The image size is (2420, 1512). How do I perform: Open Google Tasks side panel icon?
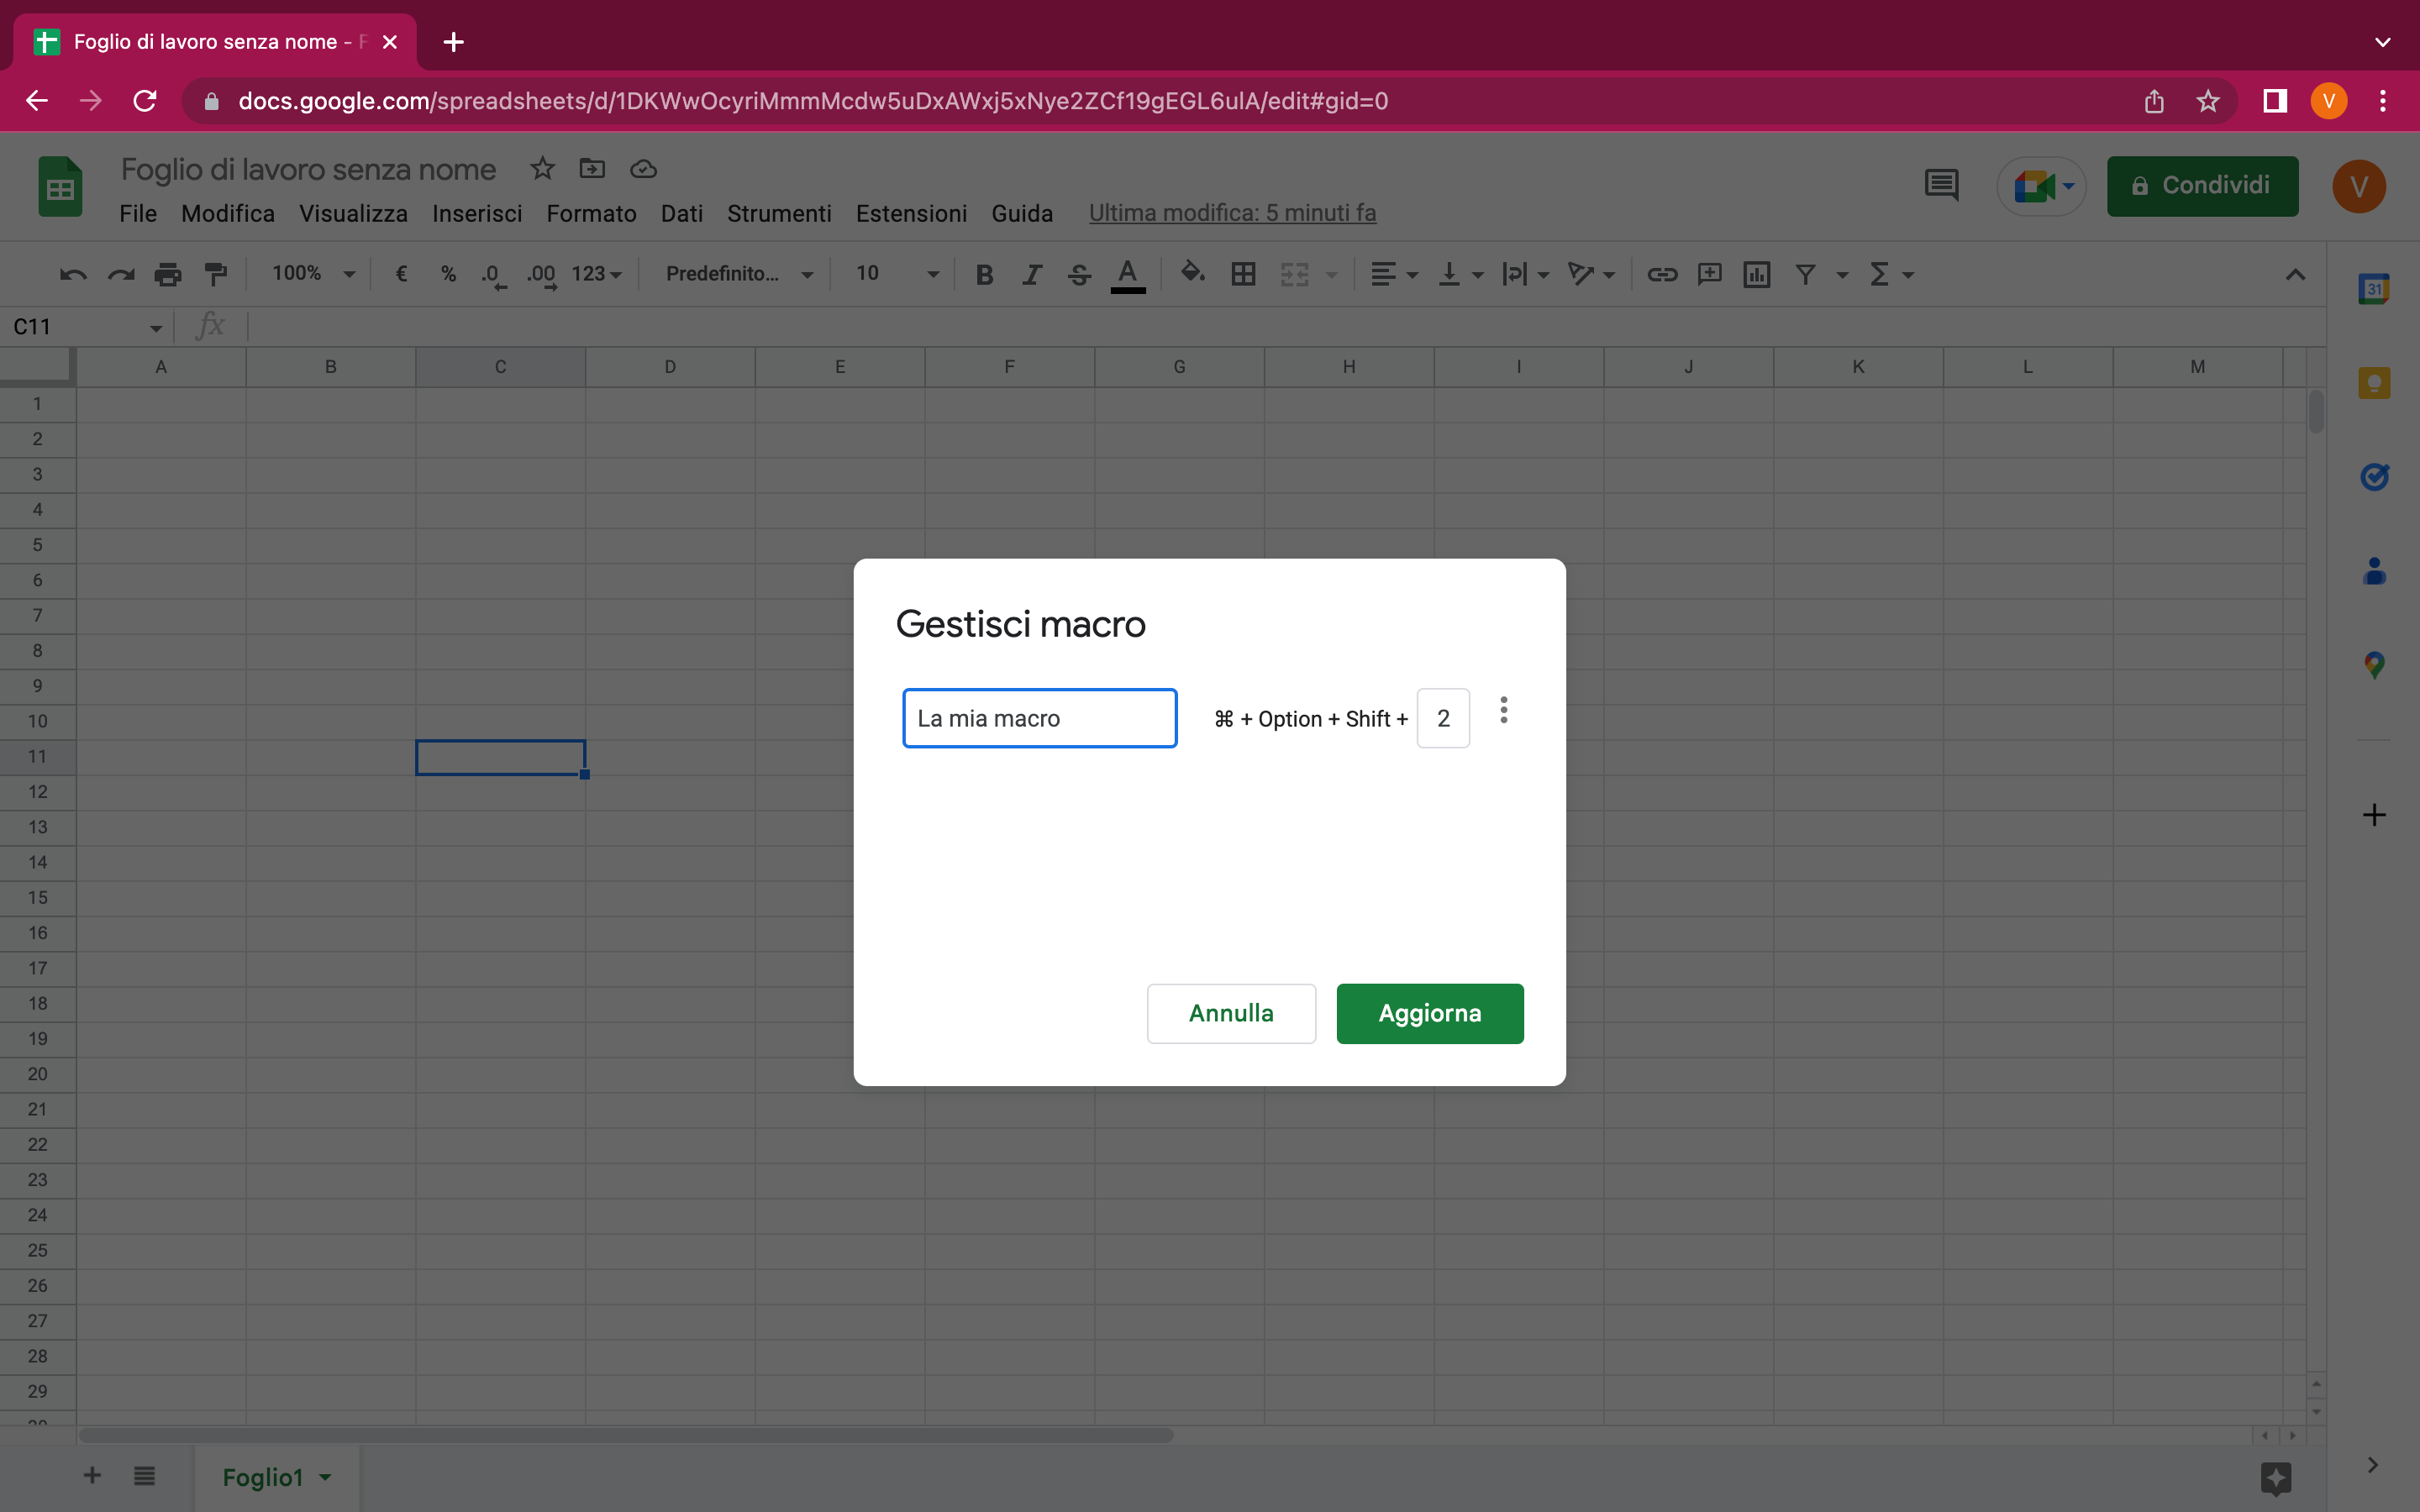pos(2373,477)
